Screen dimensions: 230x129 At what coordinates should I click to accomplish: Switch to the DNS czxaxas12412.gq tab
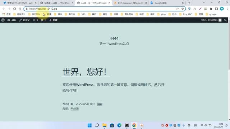[x=130, y=3]
